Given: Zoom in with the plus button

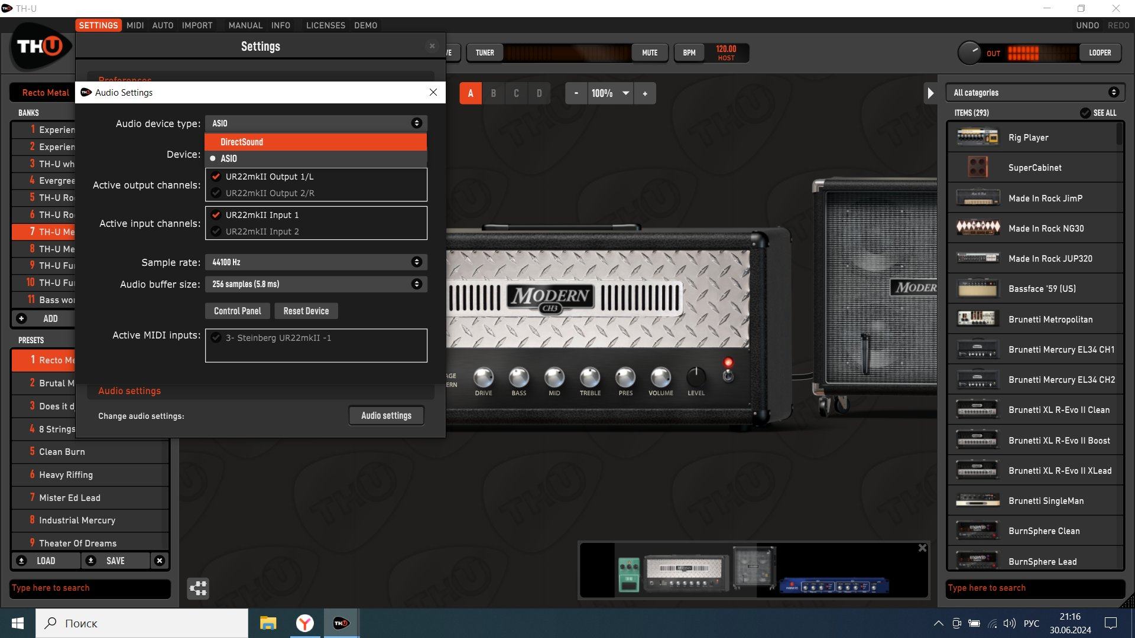Looking at the screenshot, I should (645, 93).
